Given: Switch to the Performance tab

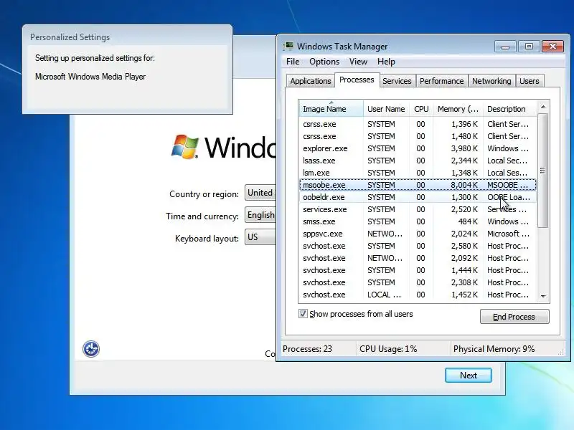Looking at the screenshot, I should click(x=441, y=81).
